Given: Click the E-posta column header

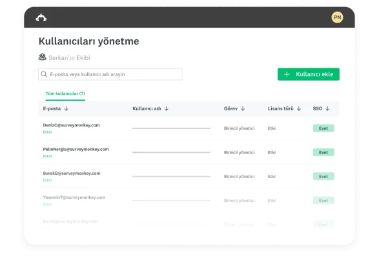Looking at the screenshot, I should tap(52, 108).
